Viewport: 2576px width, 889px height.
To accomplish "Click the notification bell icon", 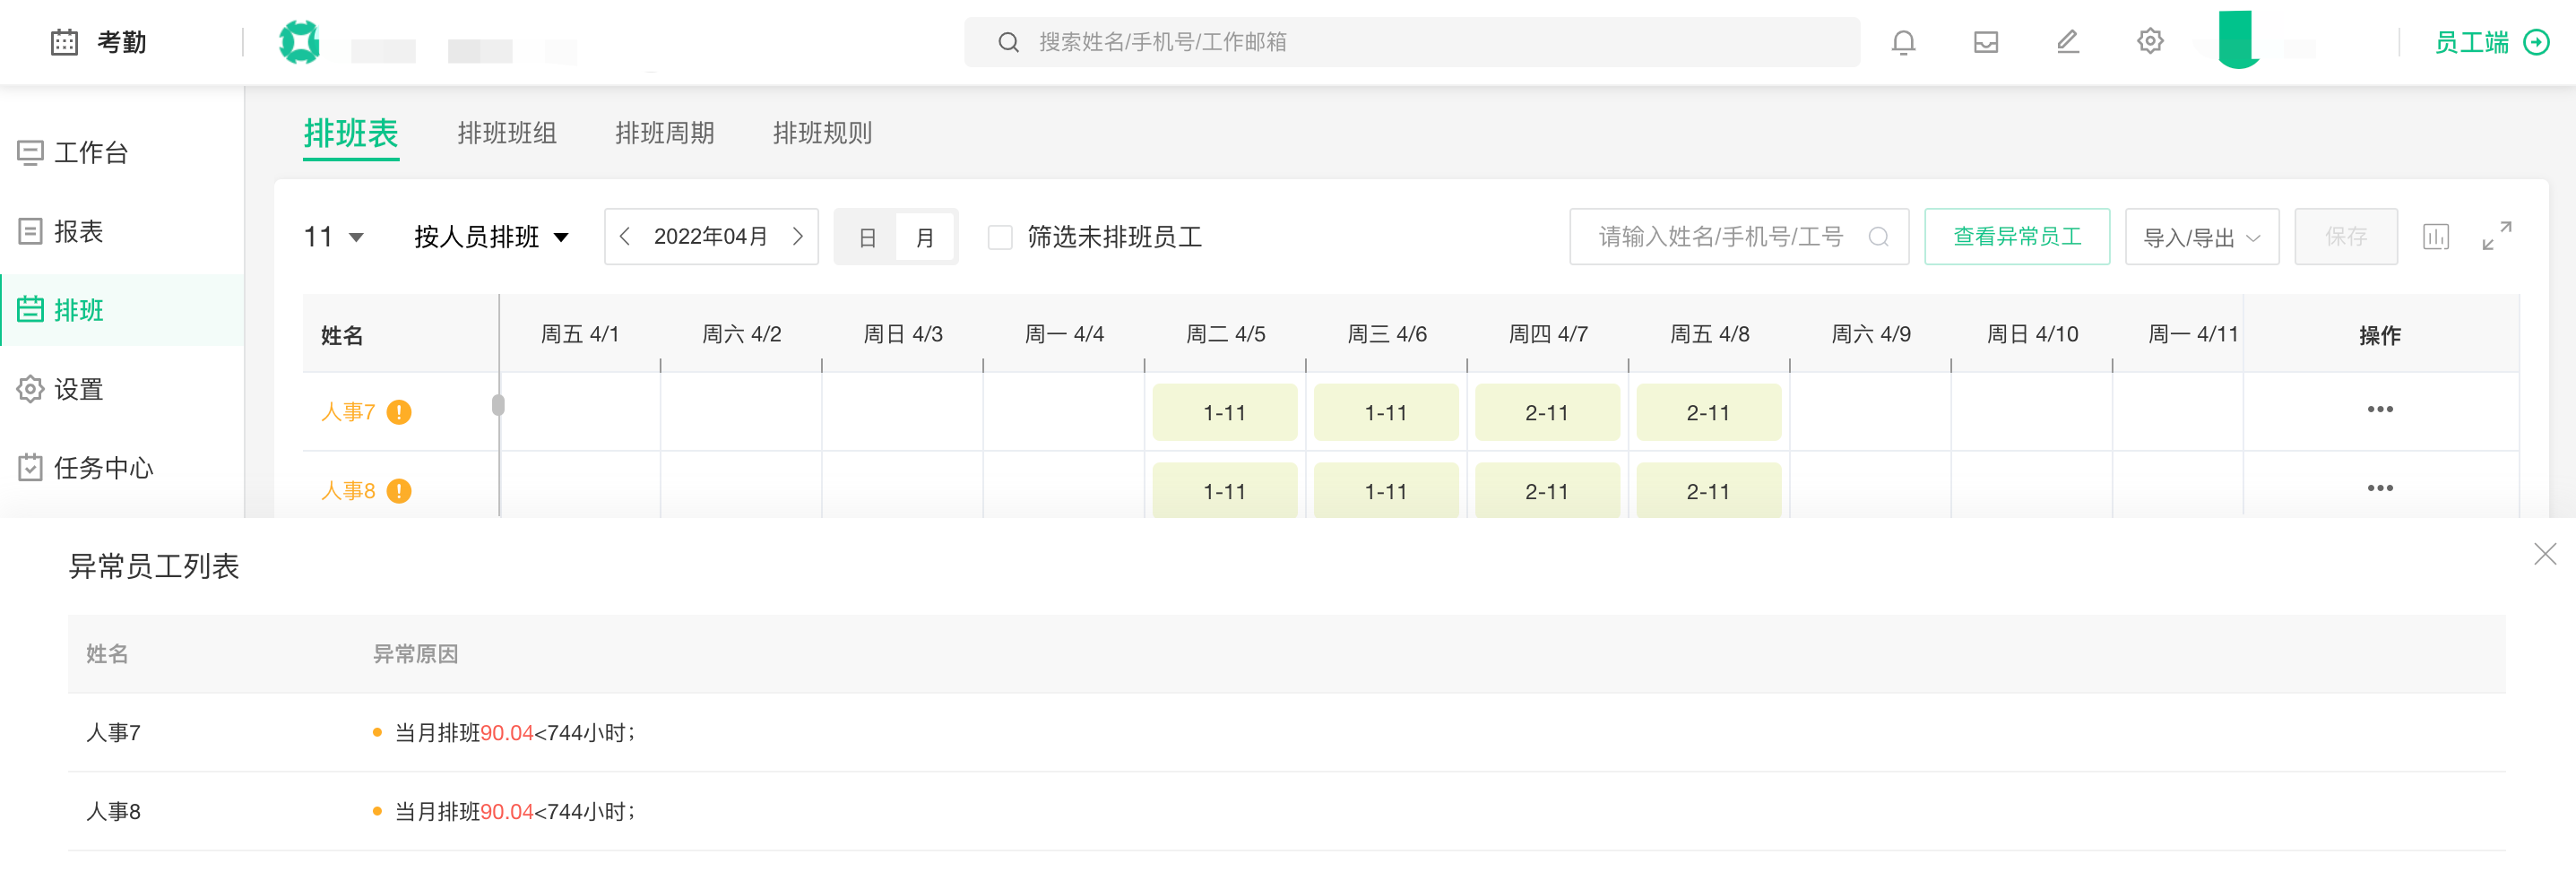I will pos(1903,42).
